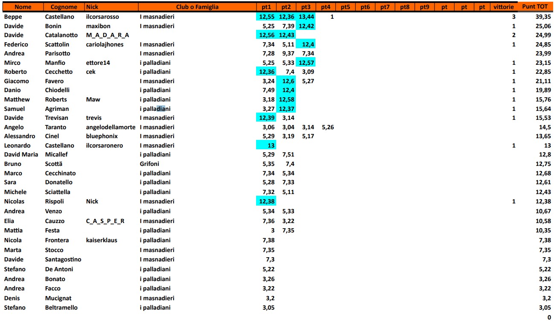The width and height of the screenshot is (554, 322).
Task: Click the nick ilcorsarosso
Action: (102, 17)
